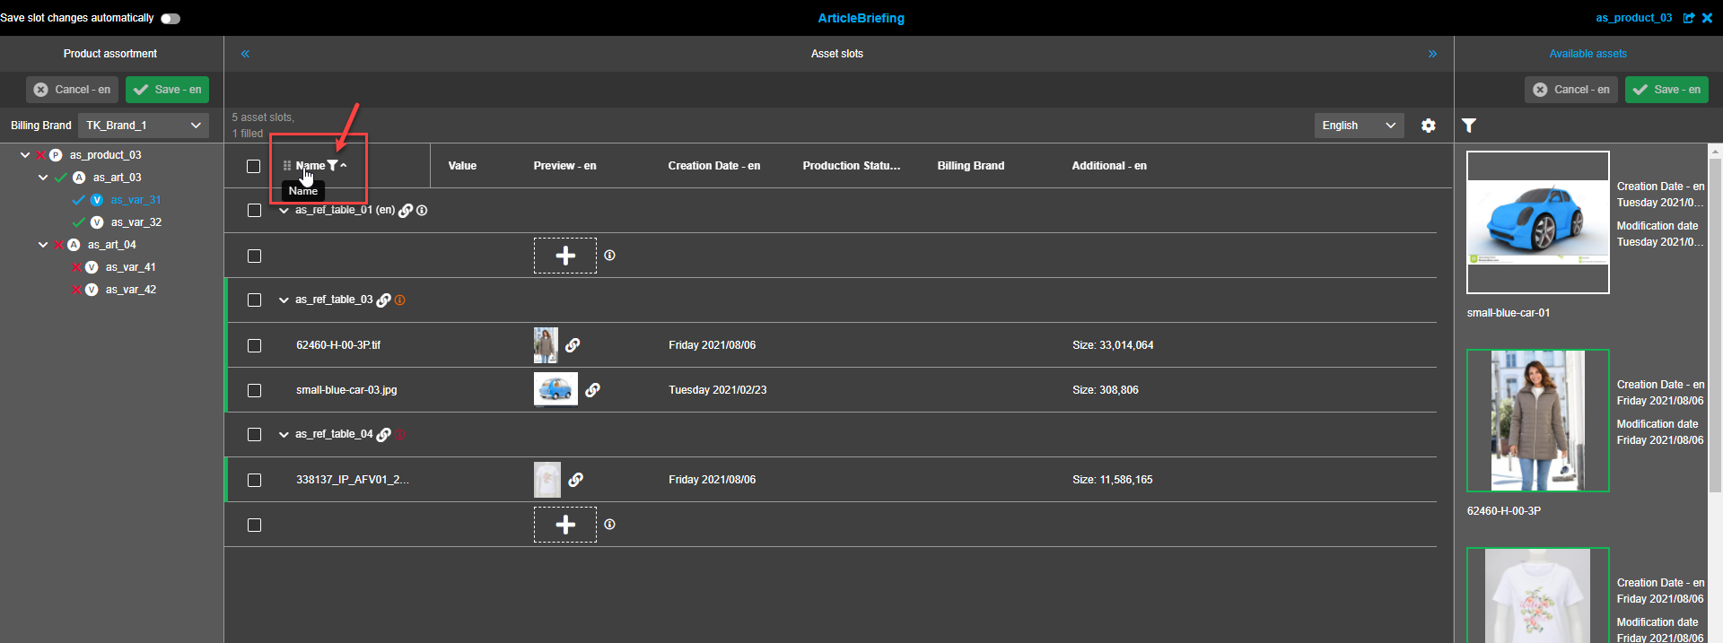Click the Creation Date - en column header
Screen dimensions: 1723x643
pos(713,166)
